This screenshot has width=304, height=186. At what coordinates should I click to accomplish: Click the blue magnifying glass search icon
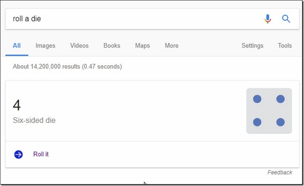point(286,19)
